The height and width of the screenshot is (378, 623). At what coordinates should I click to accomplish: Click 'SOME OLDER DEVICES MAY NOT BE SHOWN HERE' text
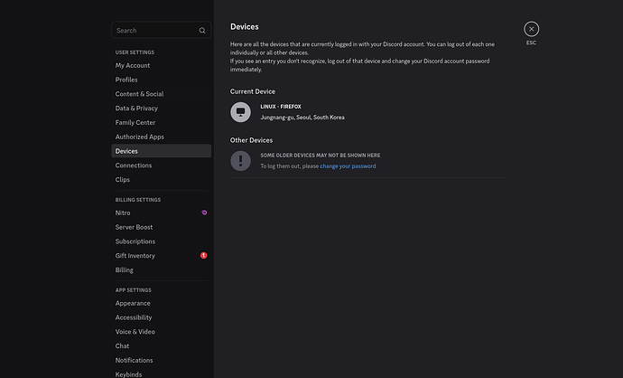click(321, 156)
